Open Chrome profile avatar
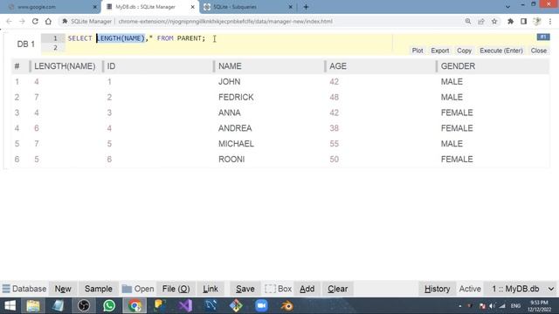 [537, 21]
